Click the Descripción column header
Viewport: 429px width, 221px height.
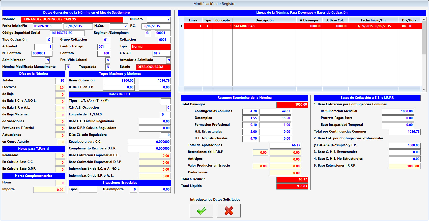tap(264, 20)
